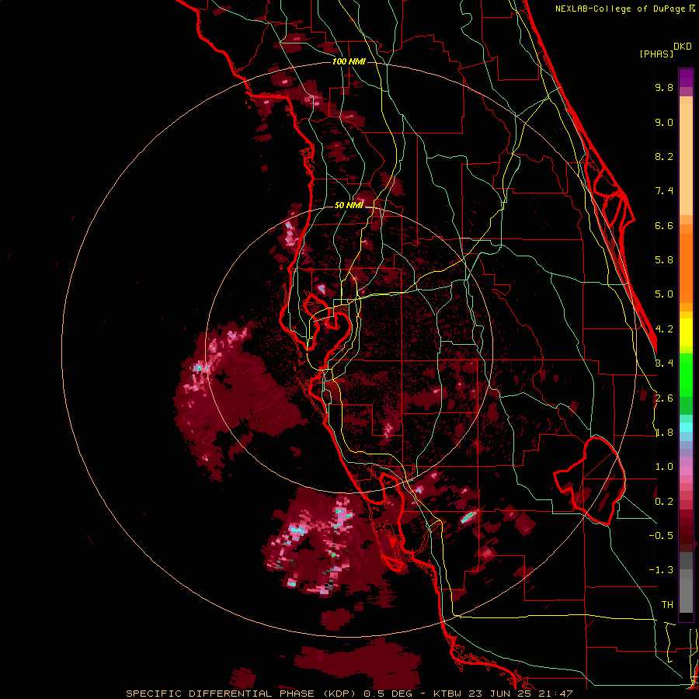
Task: Click the 1.8 scale value
Action: point(664,433)
